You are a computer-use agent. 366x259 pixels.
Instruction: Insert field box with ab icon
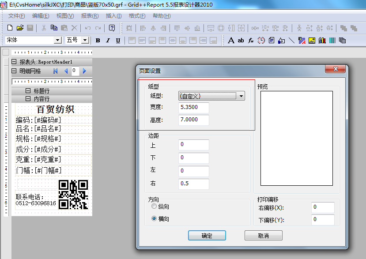click(241, 40)
